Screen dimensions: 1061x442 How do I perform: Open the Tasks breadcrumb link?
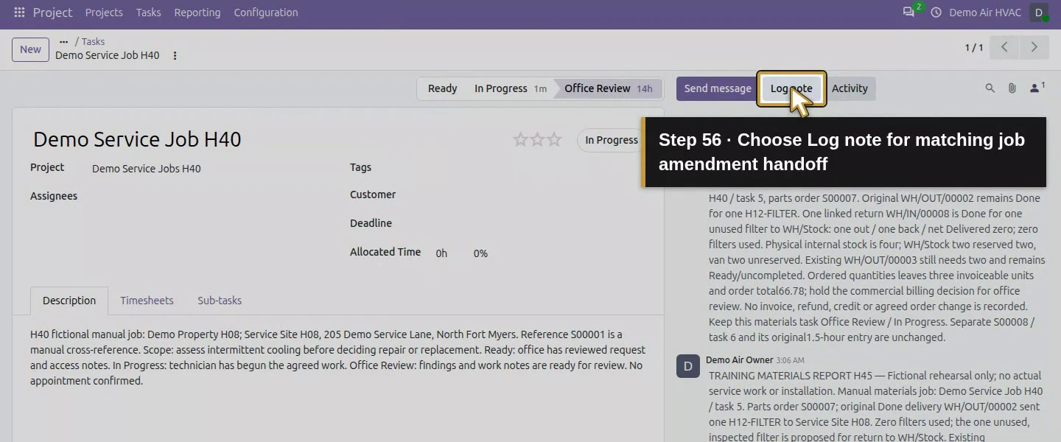click(x=93, y=42)
